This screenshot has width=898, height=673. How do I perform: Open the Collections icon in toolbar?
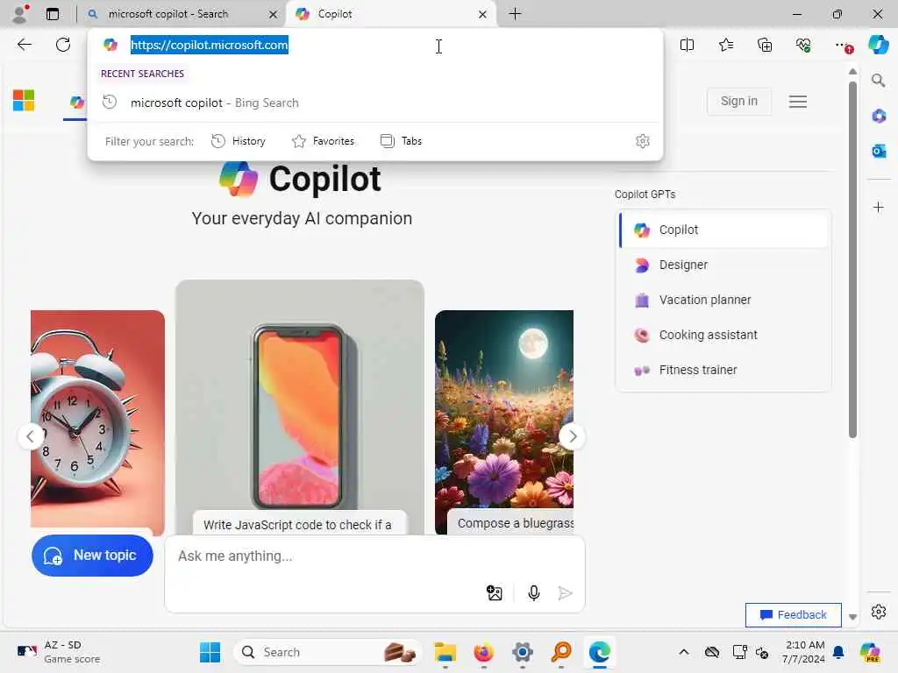pyautogui.click(x=765, y=45)
